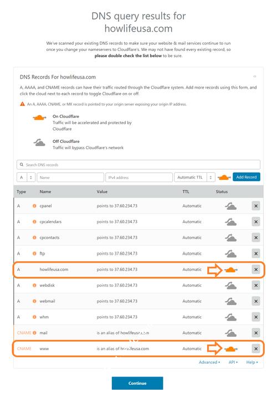This screenshot has width=277, height=397.
Task: Click the search magnifier icon
Action: [22, 164]
